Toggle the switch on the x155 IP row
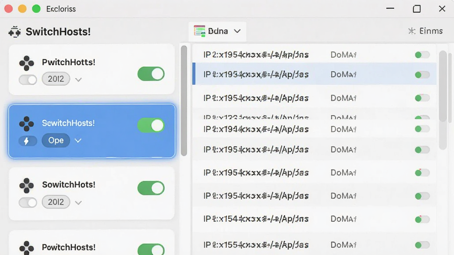 point(422,245)
